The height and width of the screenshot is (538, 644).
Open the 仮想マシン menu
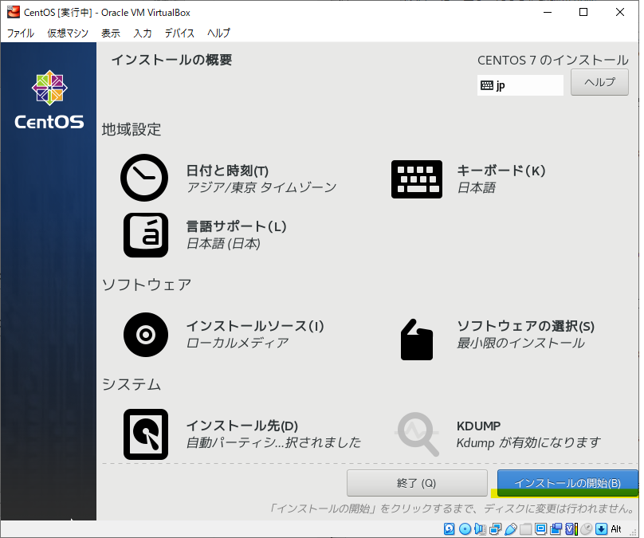tap(69, 33)
